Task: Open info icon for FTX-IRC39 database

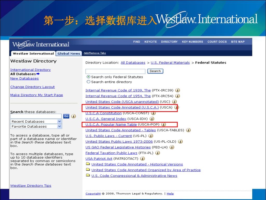Action: [177, 90]
